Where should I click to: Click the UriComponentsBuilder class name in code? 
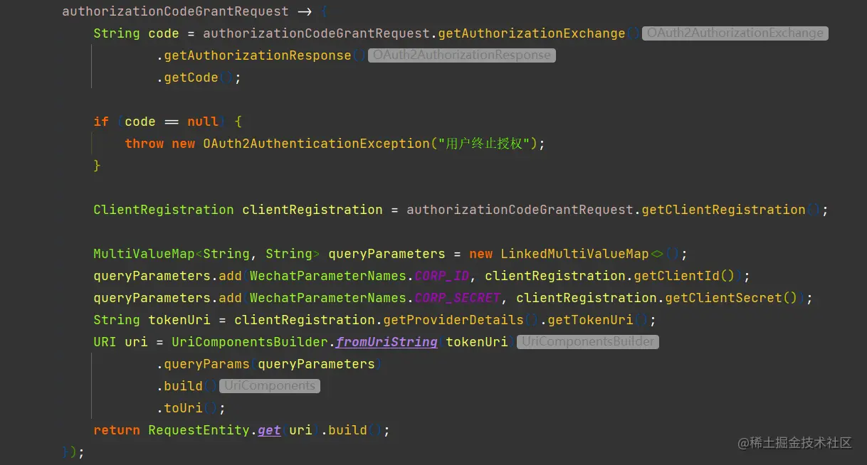click(x=250, y=342)
